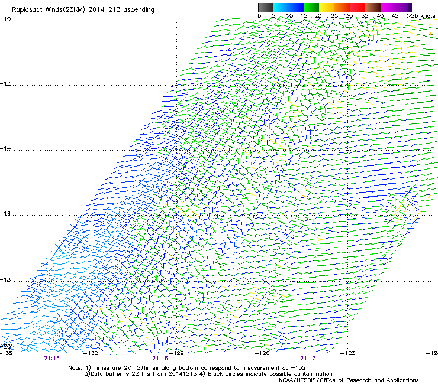Screen dimensions: 438x384
Task: Click the '-123' longitude axis label
Action: (348, 353)
